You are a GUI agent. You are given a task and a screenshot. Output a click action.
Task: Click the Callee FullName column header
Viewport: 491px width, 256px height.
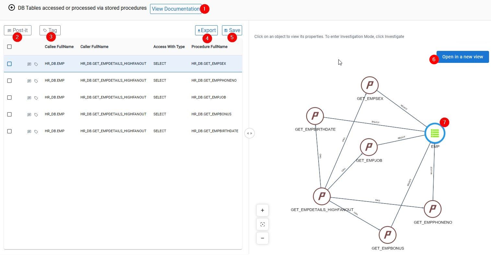[59, 47]
